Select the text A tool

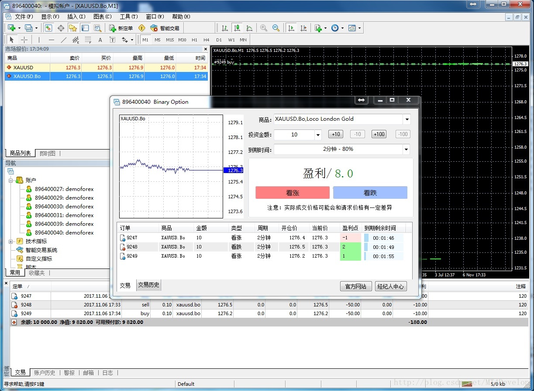(100, 40)
